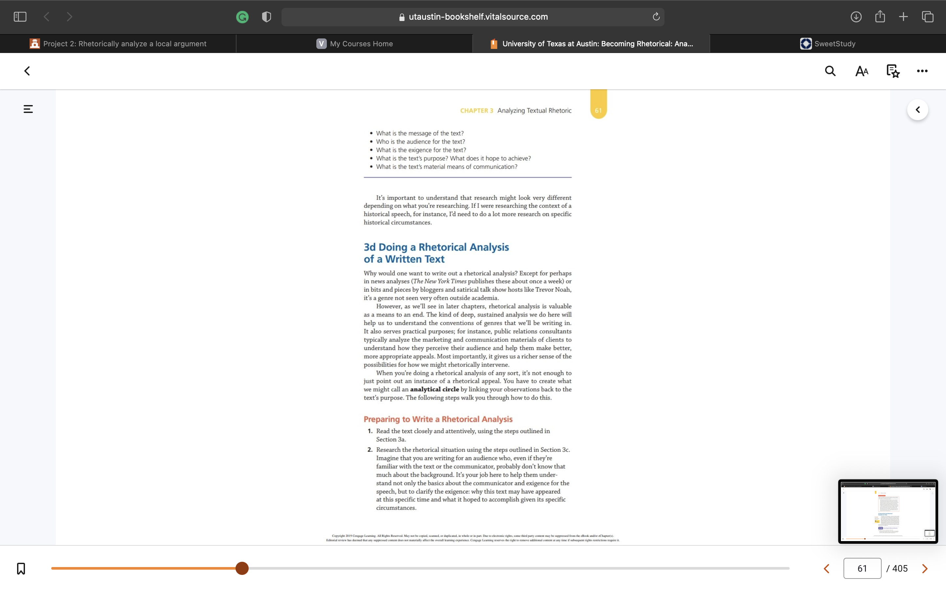The image size is (946, 591).
Task: Reload the page in address bar
Action: [x=656, y=17]
